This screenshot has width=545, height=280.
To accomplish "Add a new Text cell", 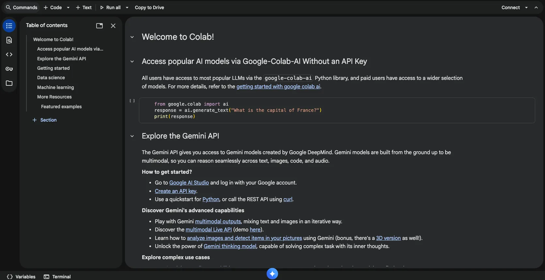I will (84, 7).
